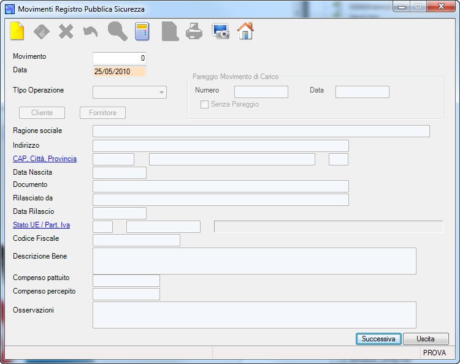The height and width of the screenshot is (364, 460).
Task: Go home with the house icon
Action: (245, 31)
